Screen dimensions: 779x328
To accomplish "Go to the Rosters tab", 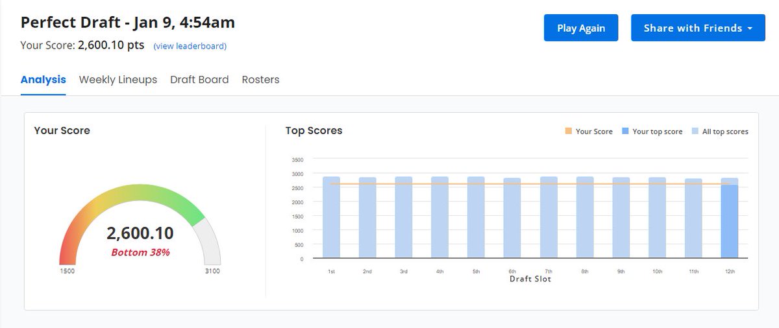I will tap(260, 80).
